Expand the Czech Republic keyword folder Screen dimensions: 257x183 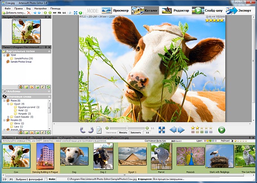click(8, 117)
